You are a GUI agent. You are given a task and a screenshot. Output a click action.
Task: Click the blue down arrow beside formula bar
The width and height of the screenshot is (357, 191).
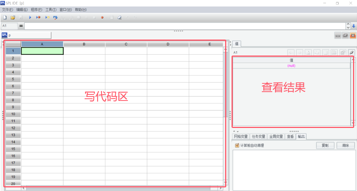click(353, 26)
